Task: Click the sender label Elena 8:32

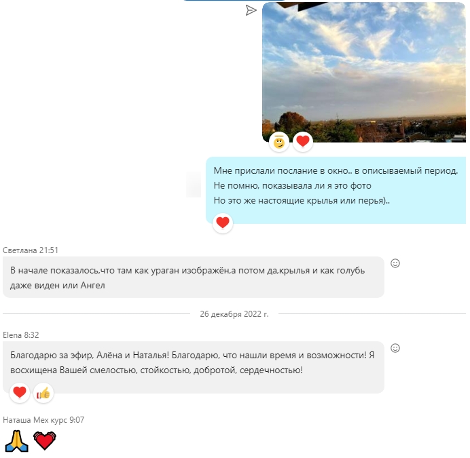Action: pyautogui.click(x=20, y=335)
